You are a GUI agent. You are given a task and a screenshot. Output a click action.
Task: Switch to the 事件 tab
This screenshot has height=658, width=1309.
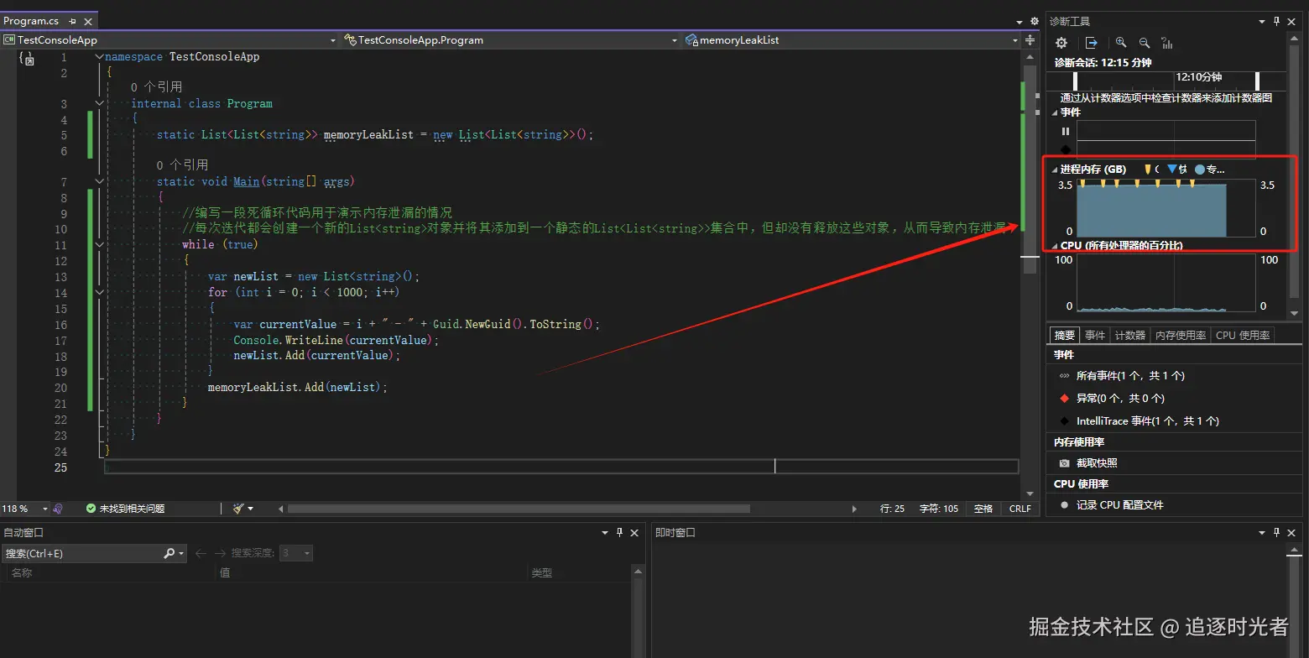pos(1095,335)
